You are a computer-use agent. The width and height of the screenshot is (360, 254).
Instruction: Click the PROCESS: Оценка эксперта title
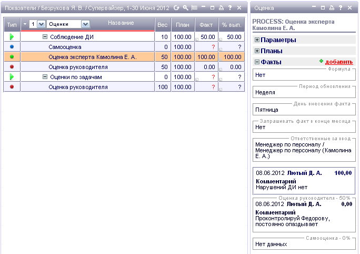[293, 25]
